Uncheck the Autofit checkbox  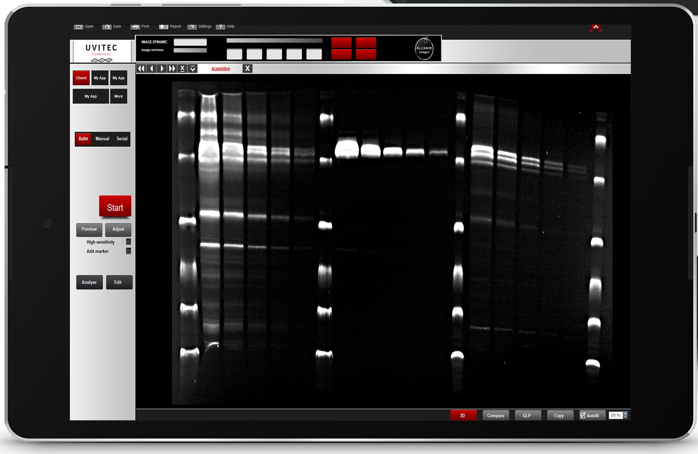coord(583,415)
